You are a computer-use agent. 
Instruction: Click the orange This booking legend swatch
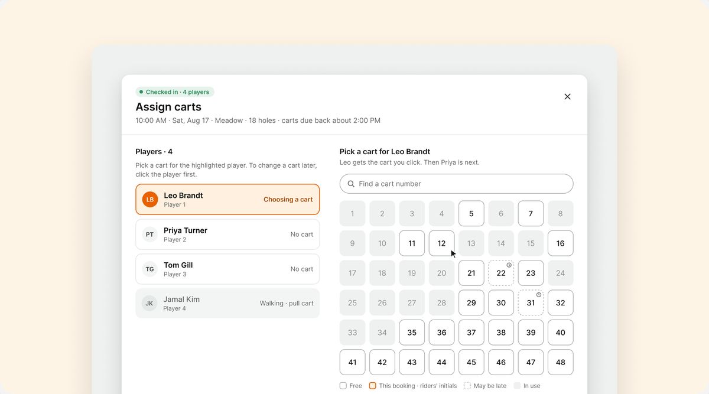pyautogui.click(x=373, y=386)
